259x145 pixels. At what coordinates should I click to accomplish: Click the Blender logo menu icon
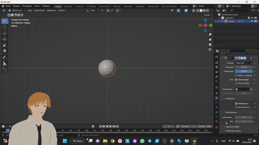coord(3,6)
